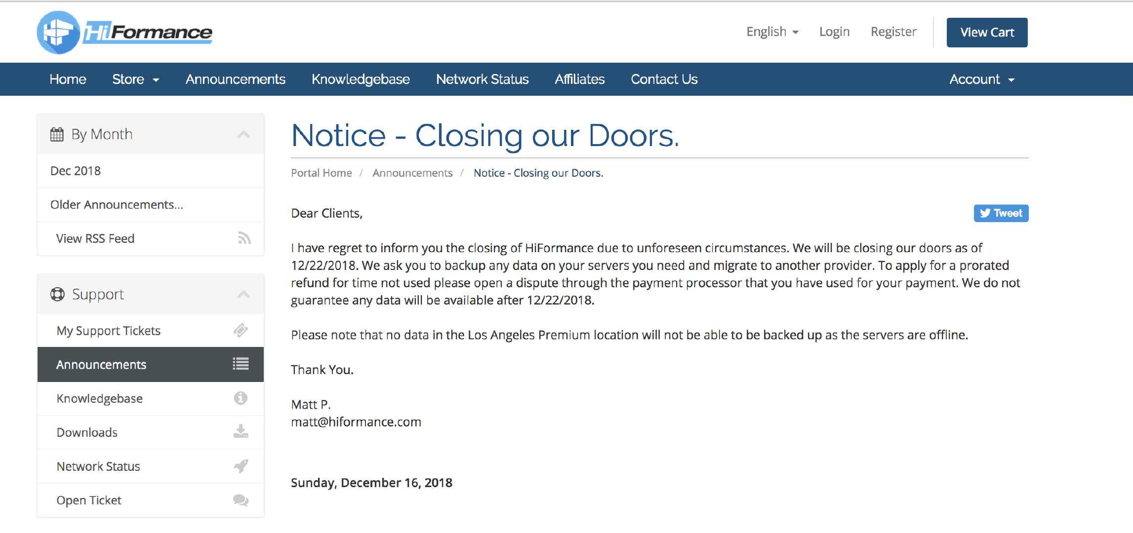Open the Account dropdown menu
This screenshot has height=533, width=1133.
point(979,79)
